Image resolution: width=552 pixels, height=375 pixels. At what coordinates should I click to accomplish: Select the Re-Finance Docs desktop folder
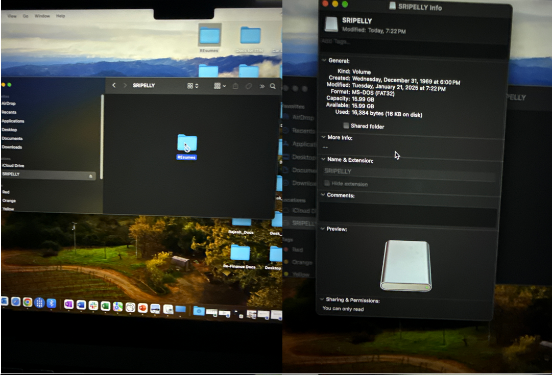click(239, 257)
